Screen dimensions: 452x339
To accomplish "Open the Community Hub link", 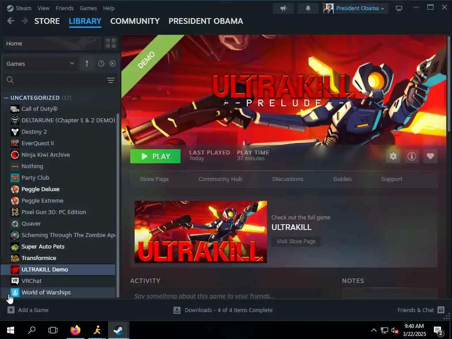I will click(x=220, y=179).
